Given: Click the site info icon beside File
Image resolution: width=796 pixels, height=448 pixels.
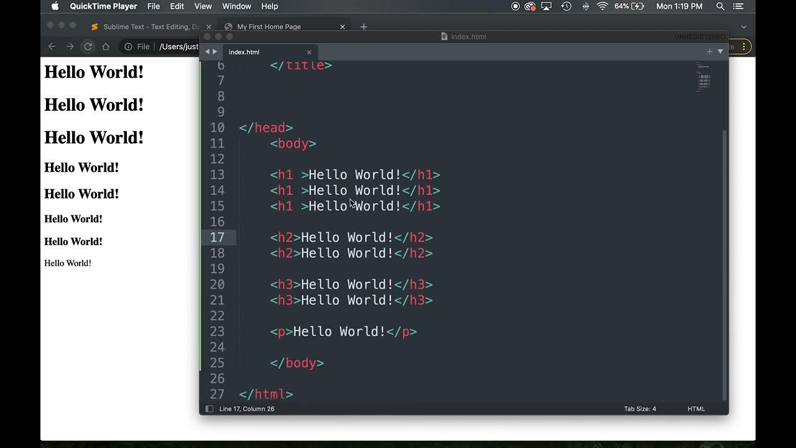Looking at the screenshot, I should pos(128,47).
